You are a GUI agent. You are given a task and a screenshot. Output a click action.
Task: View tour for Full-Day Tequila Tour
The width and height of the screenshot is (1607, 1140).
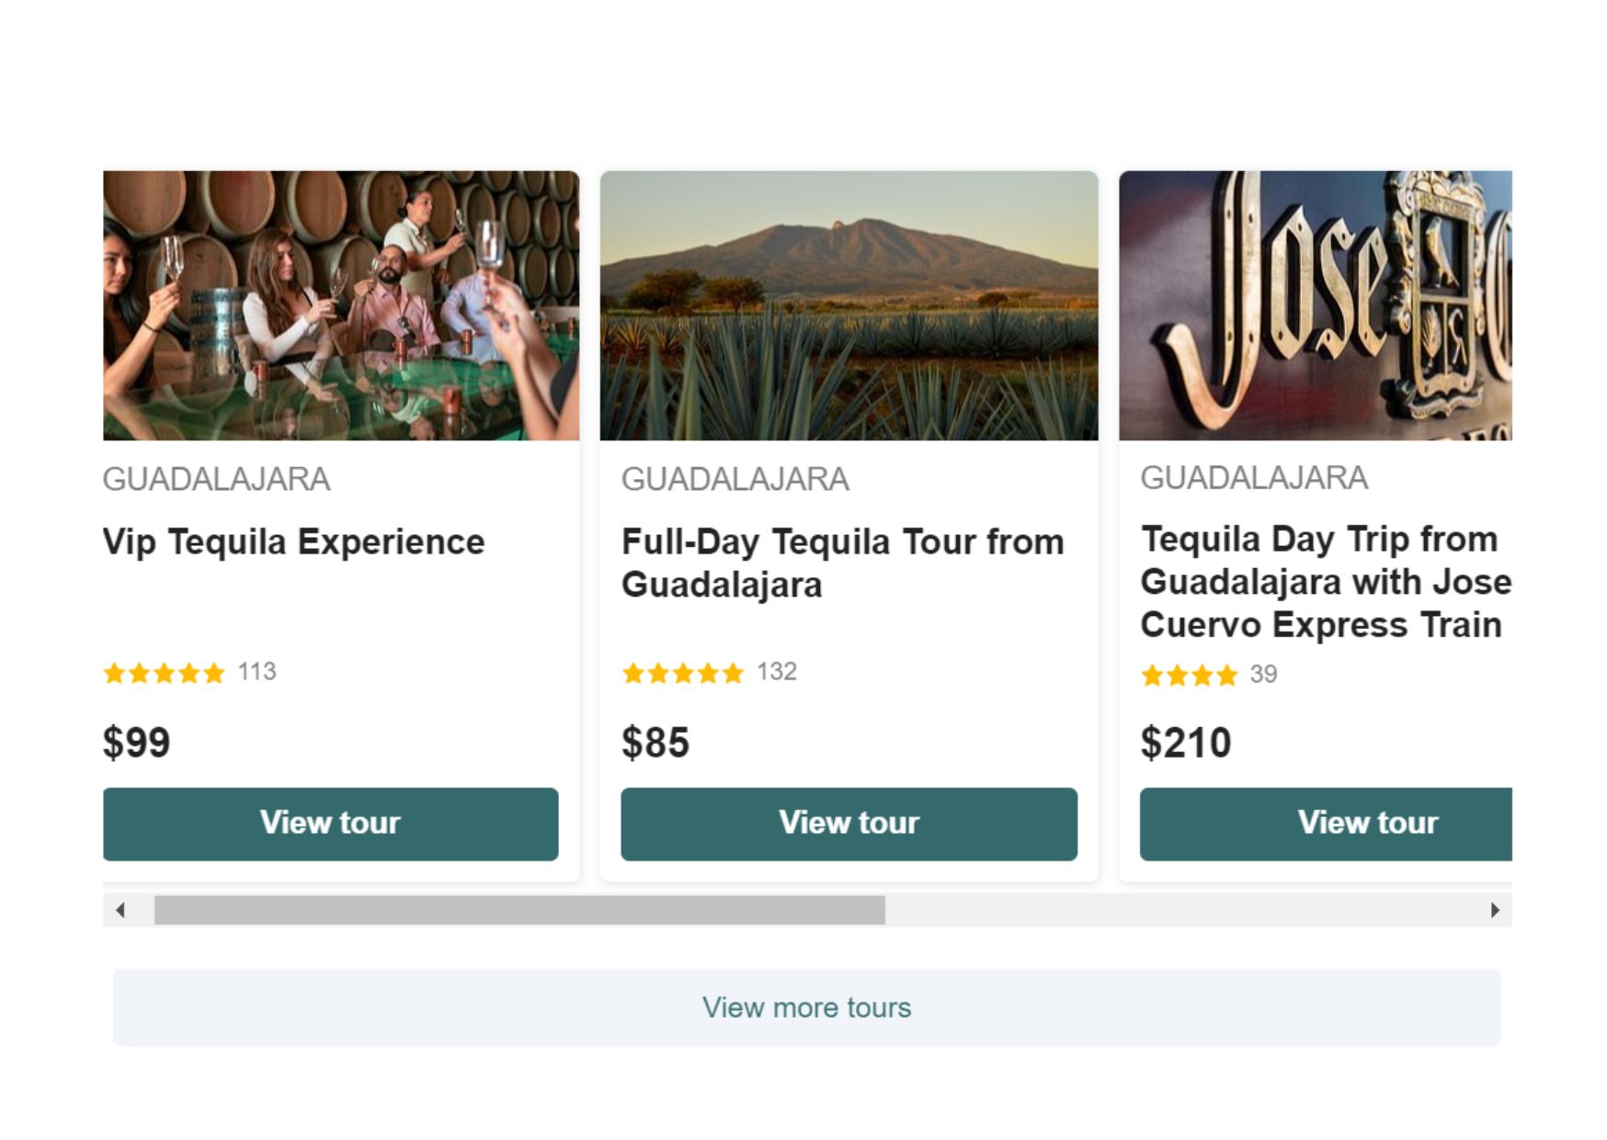pos(849,824)
